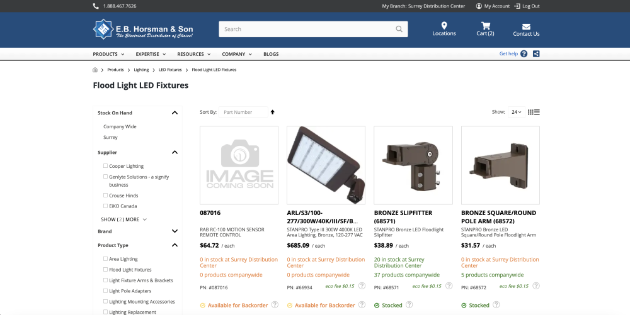
Task: Click help icon beside Pole Arm Stocked status
Action: pyautogui.click(x=496, y=304)
